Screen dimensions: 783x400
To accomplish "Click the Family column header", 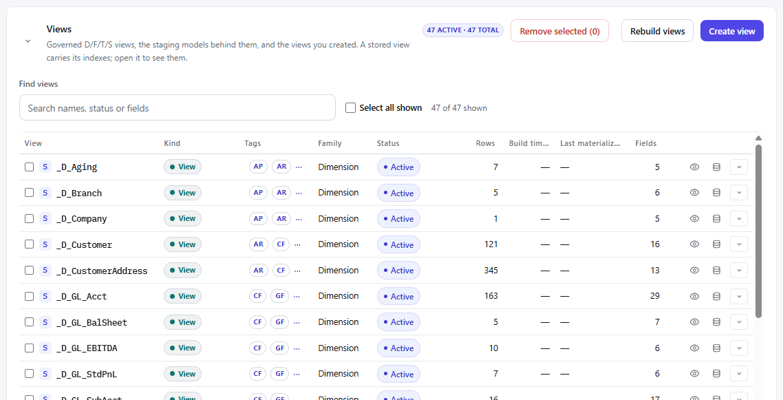I will [x=330, y=143].
